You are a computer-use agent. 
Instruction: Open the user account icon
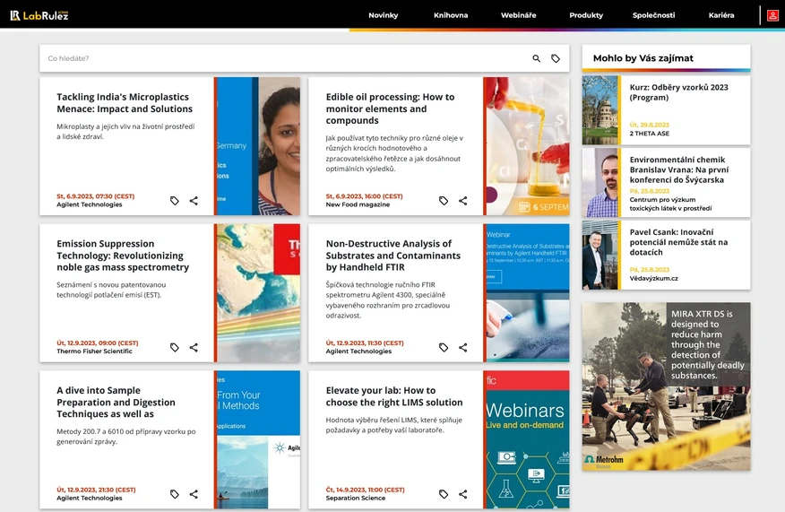point(772,15)
